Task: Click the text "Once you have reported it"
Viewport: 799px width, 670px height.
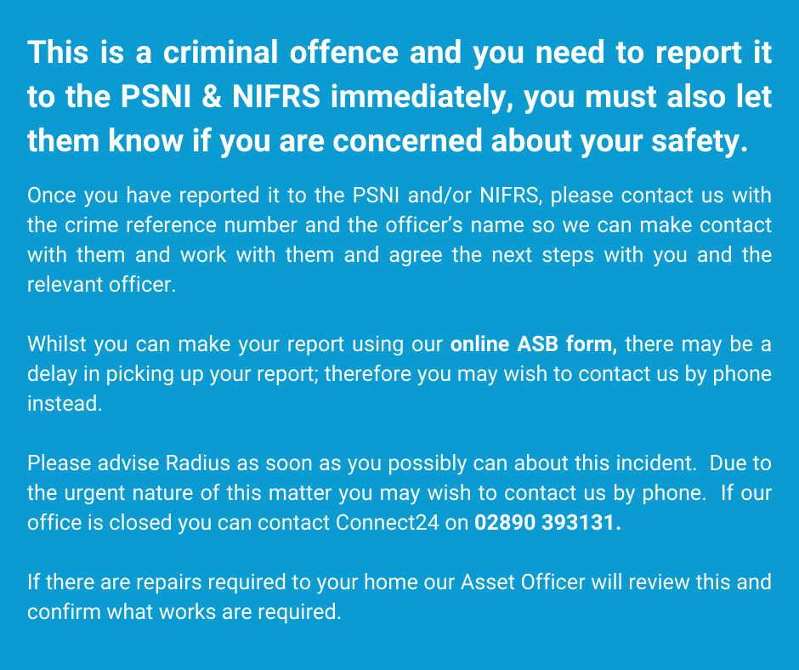Action: point(133,196)
